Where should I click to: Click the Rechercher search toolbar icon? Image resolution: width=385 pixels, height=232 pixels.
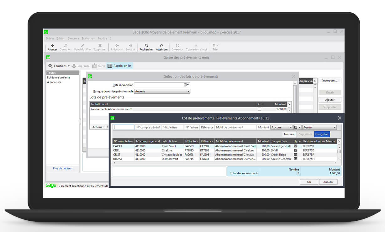pyautogui.click(x=146, y=45)
